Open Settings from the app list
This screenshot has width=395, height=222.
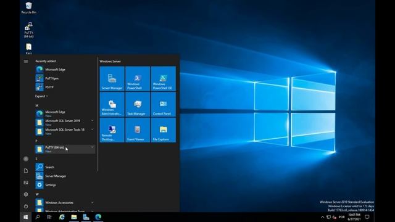click(65, 185)
